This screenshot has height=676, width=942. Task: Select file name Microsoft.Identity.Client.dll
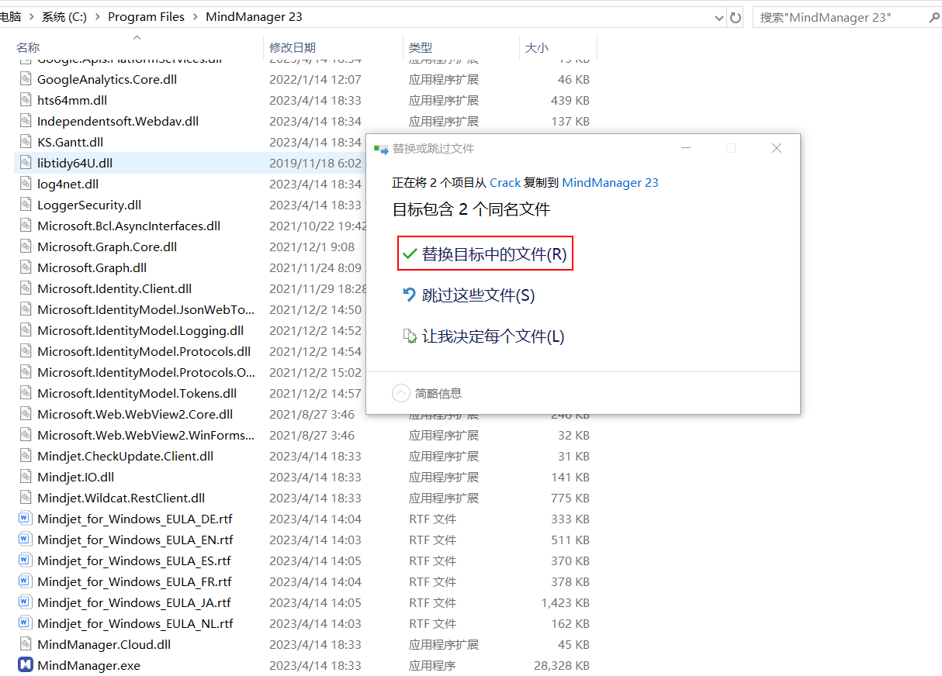pos(114,288)
